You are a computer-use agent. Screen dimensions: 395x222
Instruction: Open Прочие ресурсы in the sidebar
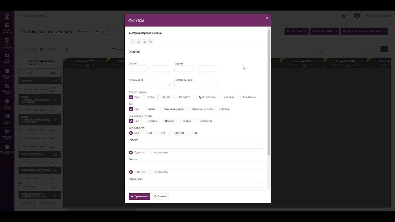coord(7,104)
